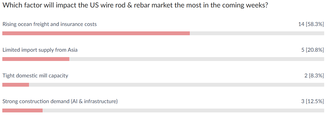Pick the Tight domestic mill capacity option

click(x=35, y=76)
